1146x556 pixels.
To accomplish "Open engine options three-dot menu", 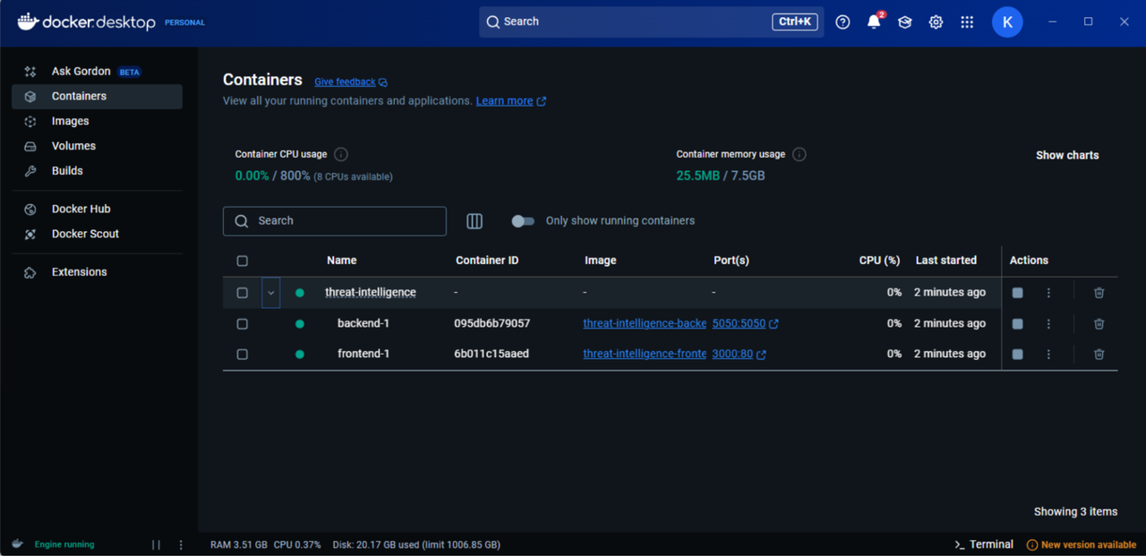I will pos(181,544).
